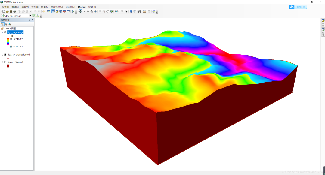Image resolution: width=325 pixels, height=175 pixels.
Task: Select the Identify tool (blue i)
Action: (x=131, y=11)
